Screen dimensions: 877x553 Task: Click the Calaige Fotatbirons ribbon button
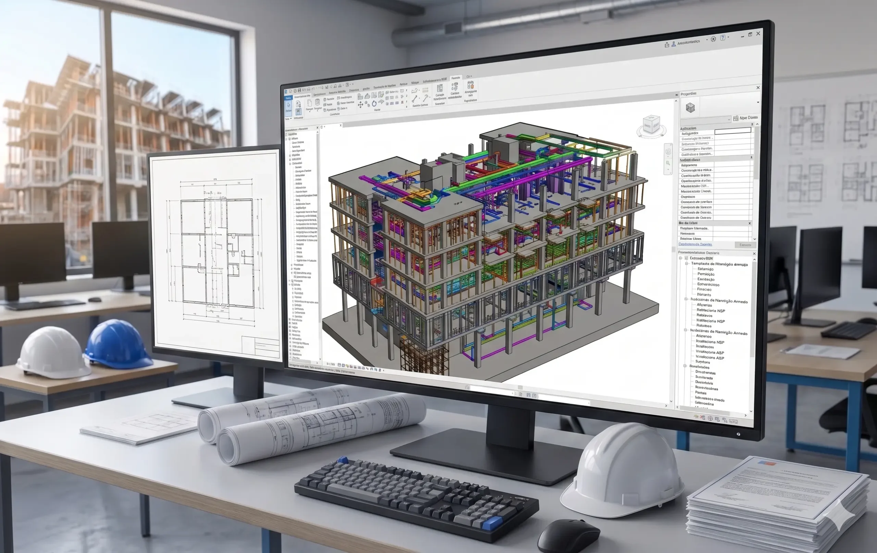pyautogui.click(x=440, y=92)
